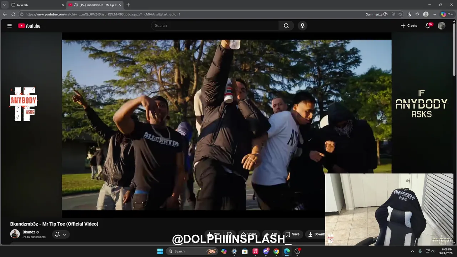Open the OBS icon in the taskbar
Viewport: 457px width, 257px height.
297,251
